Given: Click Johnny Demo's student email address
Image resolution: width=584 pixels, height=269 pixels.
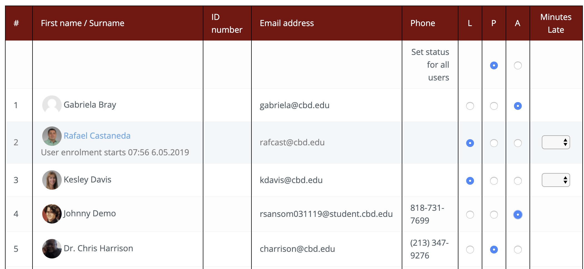Looking at the screenshot, I should 326,214.
